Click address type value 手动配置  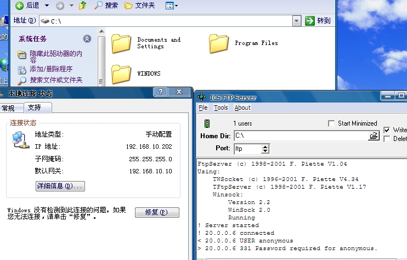point(159,134)
